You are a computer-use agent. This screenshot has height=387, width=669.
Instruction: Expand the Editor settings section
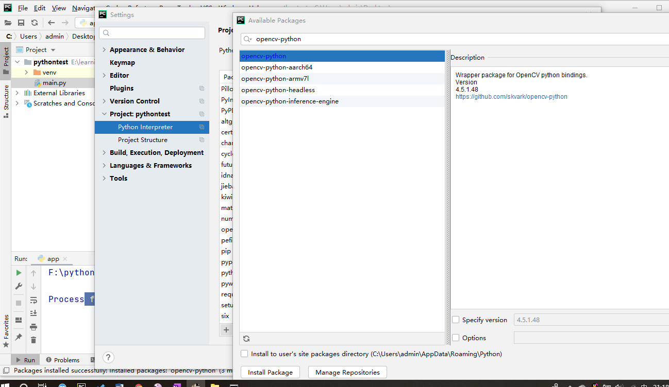104,75
